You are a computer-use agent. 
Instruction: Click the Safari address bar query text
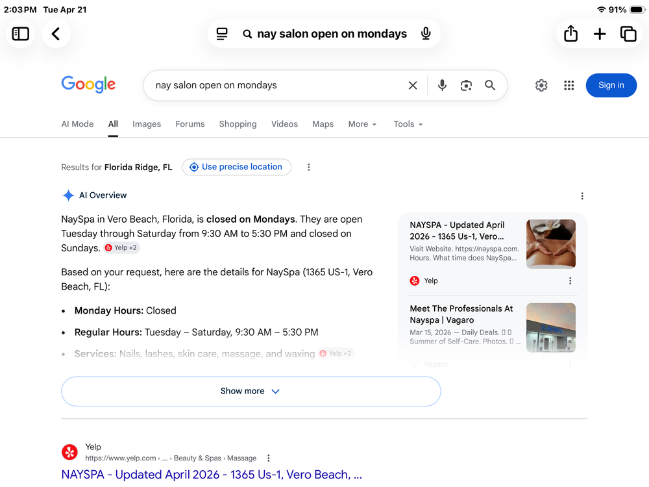point(332,34)
